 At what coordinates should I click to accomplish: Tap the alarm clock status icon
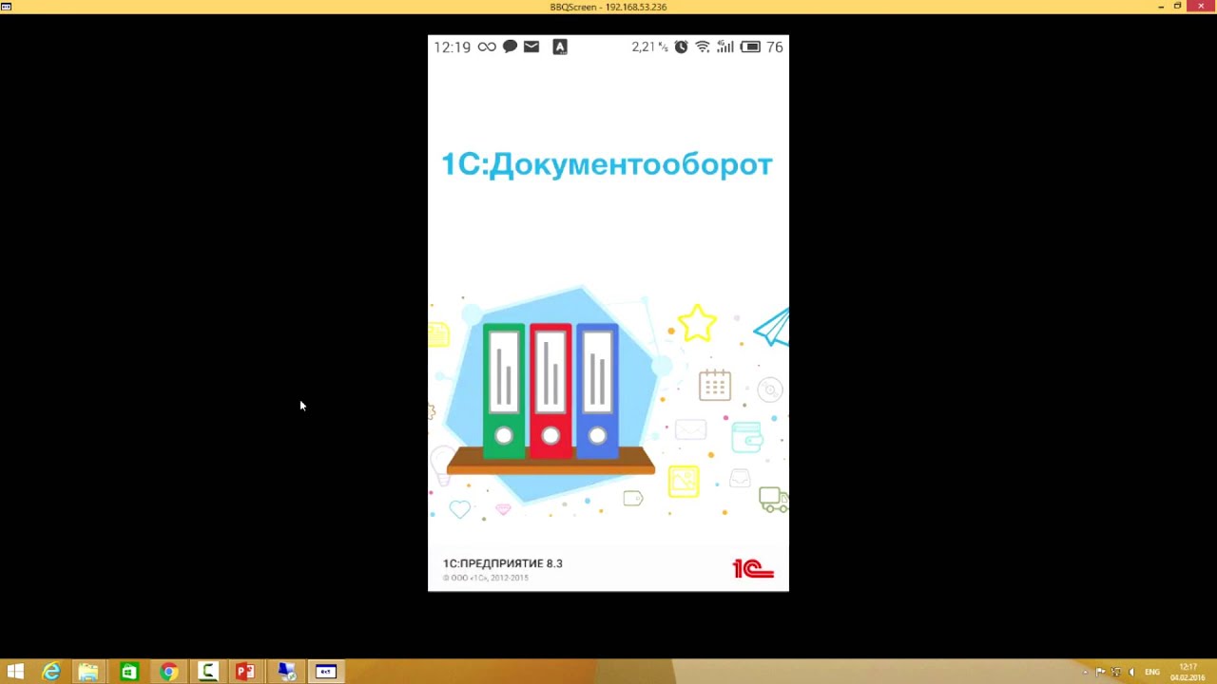[x=681, y=47]
